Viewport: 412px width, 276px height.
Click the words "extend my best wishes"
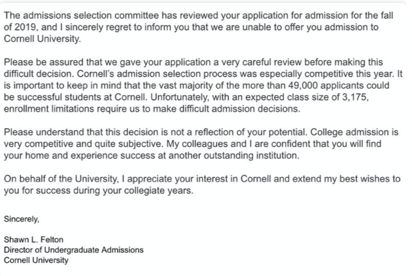coord(343,178)
